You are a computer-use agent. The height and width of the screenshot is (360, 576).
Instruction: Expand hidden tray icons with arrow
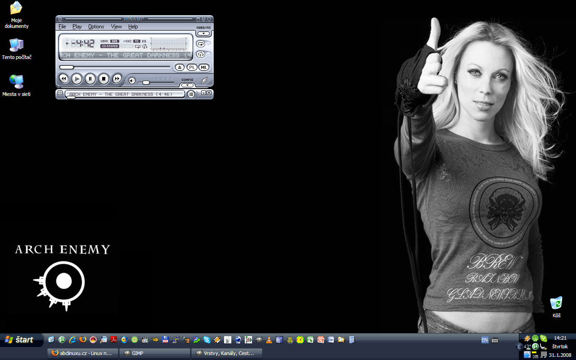519,346
